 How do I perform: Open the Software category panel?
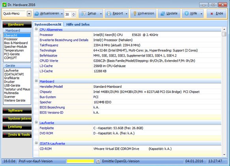coord(17,111)
